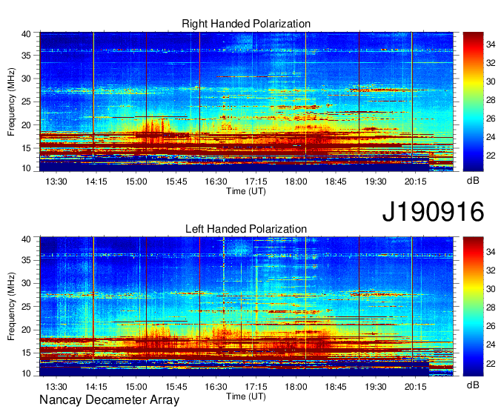Click the 26 value on Right Handed color bar
This screenshot has width=504, height=409.
pos(491,119)
